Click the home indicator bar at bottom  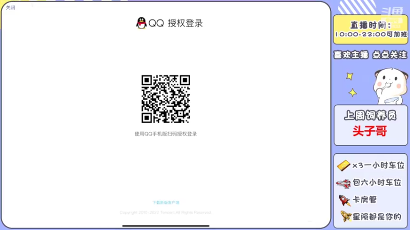click(x=166, y=226)
